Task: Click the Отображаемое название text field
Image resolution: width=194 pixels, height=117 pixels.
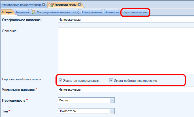Action: [125, 20]
